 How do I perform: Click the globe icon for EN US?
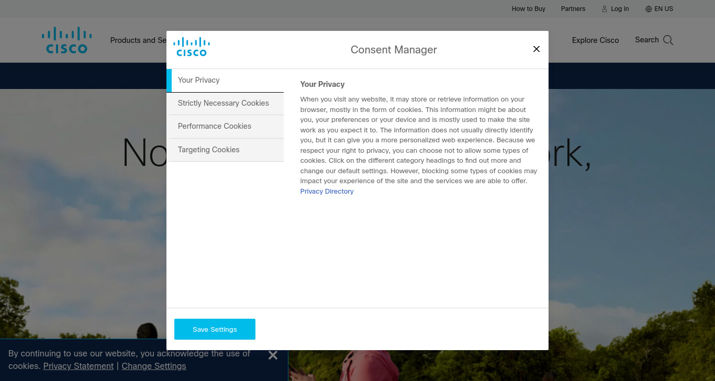coord(649,9)
